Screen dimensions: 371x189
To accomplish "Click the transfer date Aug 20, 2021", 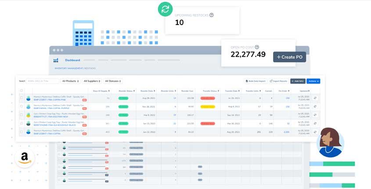I will coord(233,132).
